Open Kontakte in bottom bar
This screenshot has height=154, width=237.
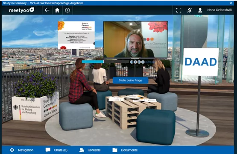click(x=90, y=150)
